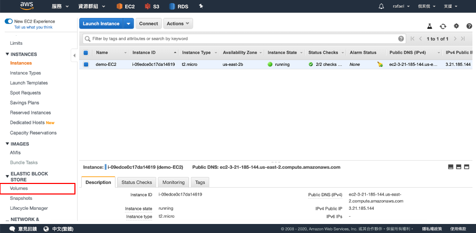The height and width of the screenshot is (233, 476).
Task: Go to next page of results
Action: 455,39
